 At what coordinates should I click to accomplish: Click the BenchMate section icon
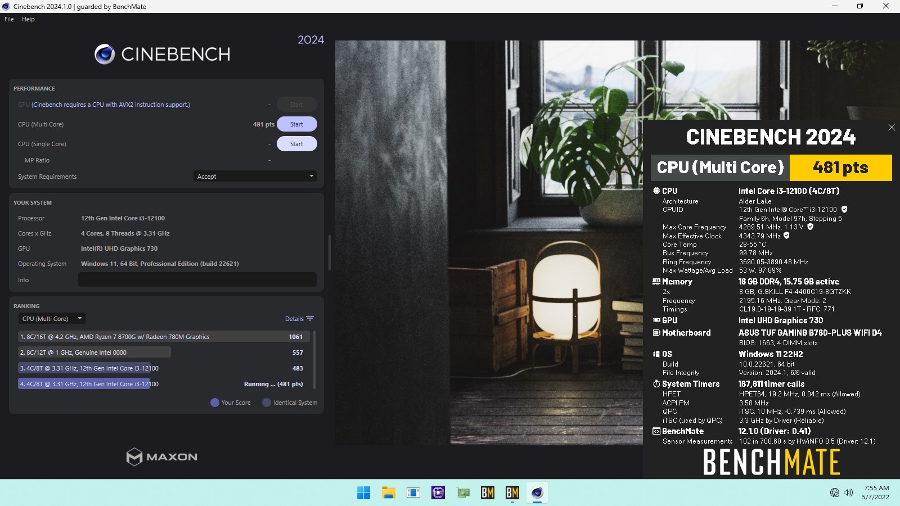[x=656, y=431]
